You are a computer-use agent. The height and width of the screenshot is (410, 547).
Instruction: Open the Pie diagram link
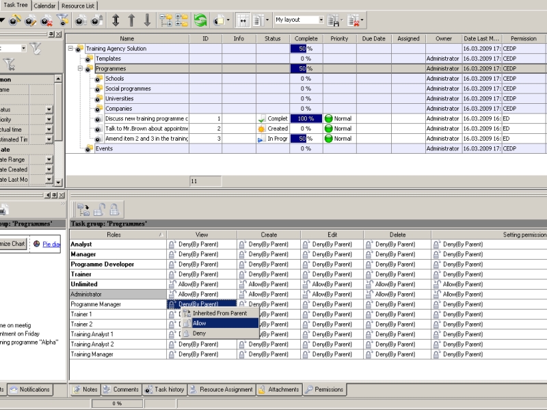click(51, 244)
